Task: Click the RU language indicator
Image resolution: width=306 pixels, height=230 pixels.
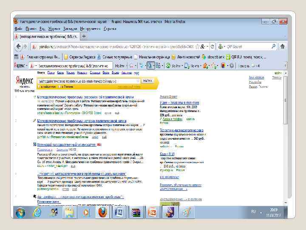Action: pyautogui.click(x=253, y=212)
